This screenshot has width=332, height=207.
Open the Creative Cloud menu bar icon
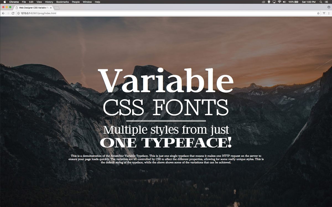click(x=263, y=2)
